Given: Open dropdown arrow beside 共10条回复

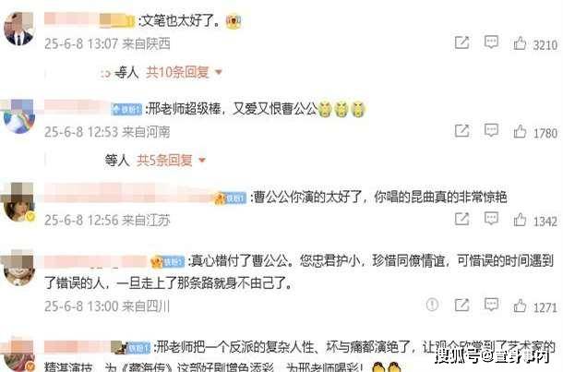Looking at the screenshot, I should click(219, 73).
